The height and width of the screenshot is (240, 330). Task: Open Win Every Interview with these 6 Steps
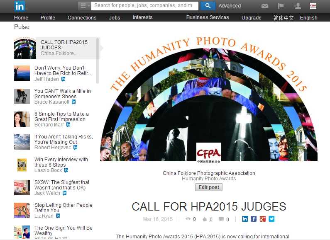pos(61,162)
